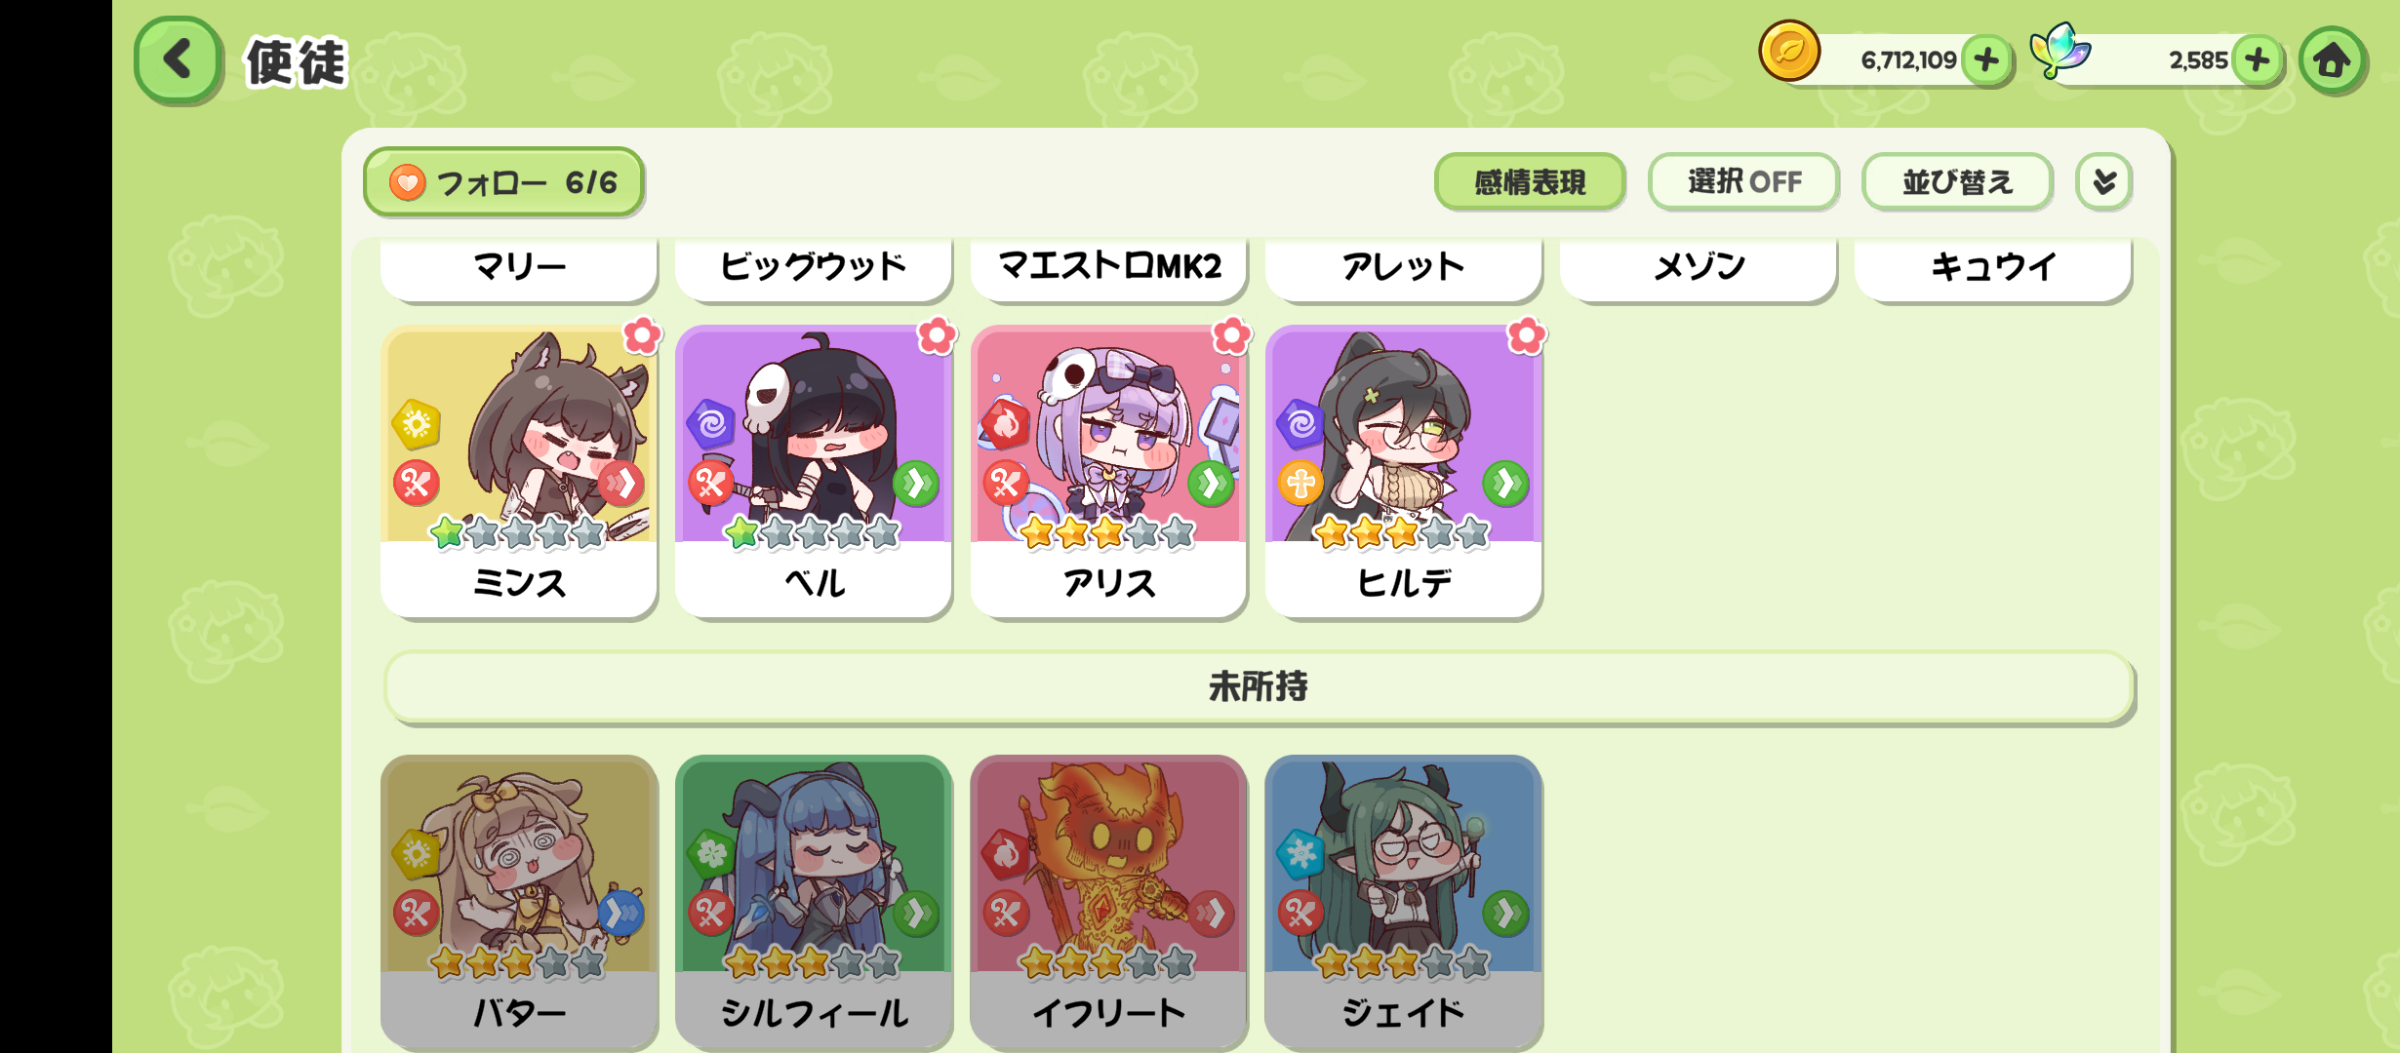View unowned character イフリート
Image resolution: width=2400 pixels, height=1053 pixels.
pyautogui.click(x=1108, y=902)
